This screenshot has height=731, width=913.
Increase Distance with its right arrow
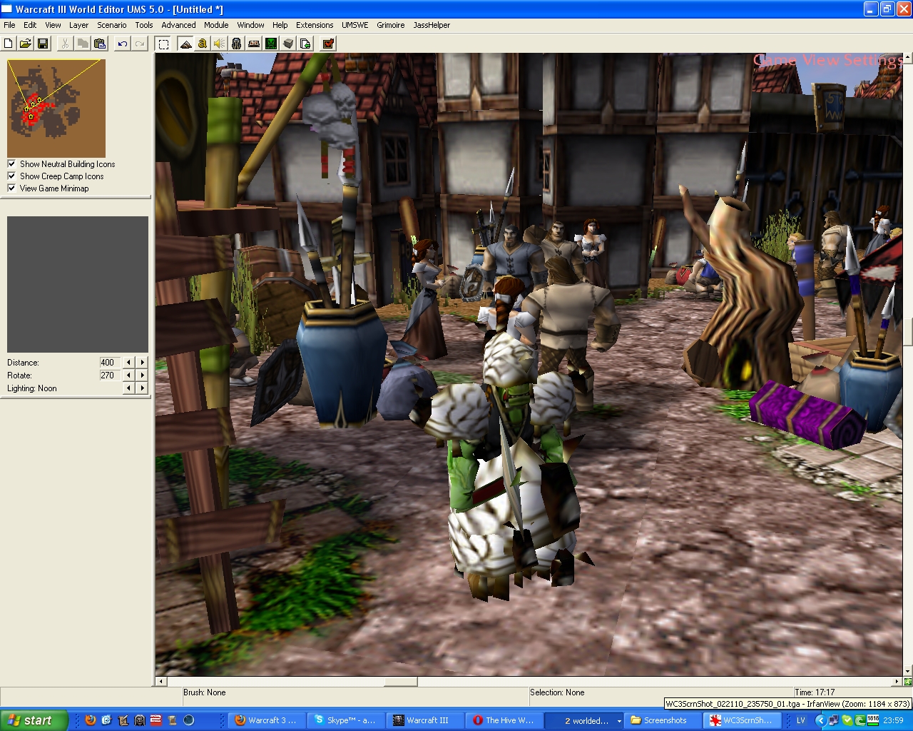pyautogui.click(x=142, y=363)
